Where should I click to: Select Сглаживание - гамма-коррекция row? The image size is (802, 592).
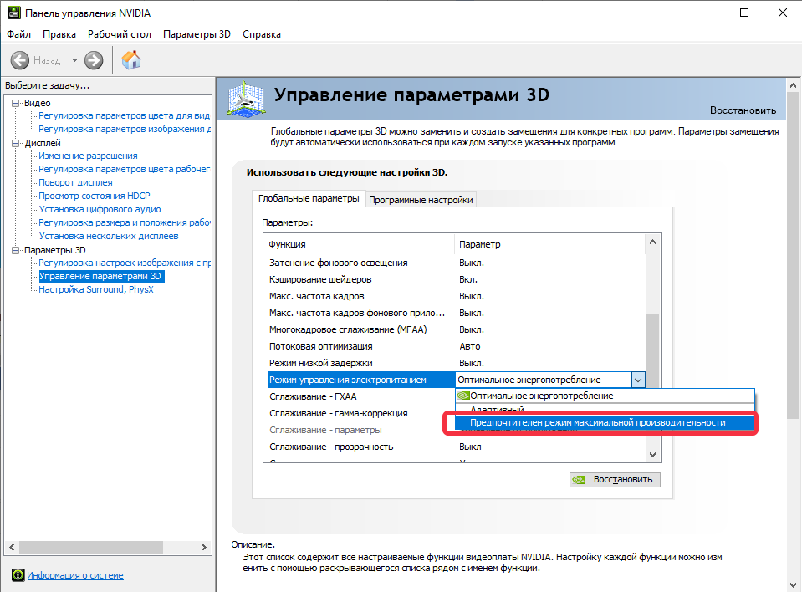pyautogui.click(x=361, y=414)
